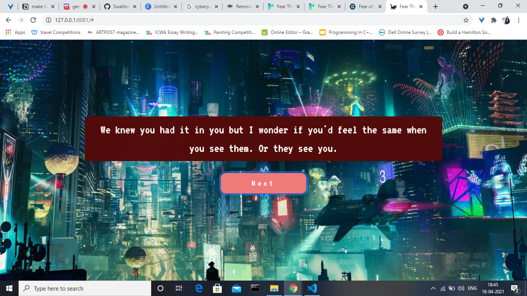The height and width of the screenshot is (296, 527).
Task: Open Microsoft Store from taskbar
Action: point(218,288)
